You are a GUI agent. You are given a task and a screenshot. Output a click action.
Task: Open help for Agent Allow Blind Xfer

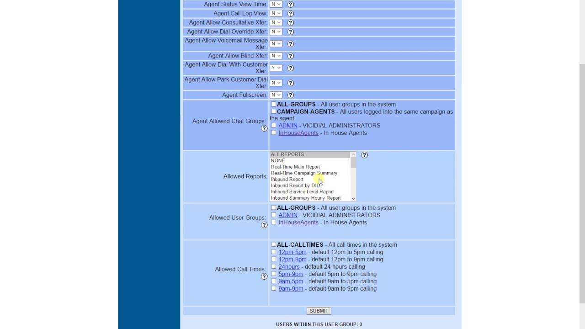coord(291,56)
